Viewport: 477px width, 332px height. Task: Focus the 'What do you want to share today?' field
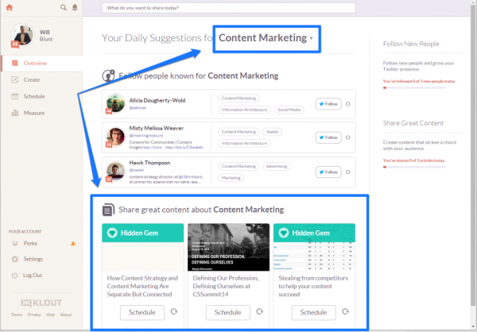tap(228, 8)
